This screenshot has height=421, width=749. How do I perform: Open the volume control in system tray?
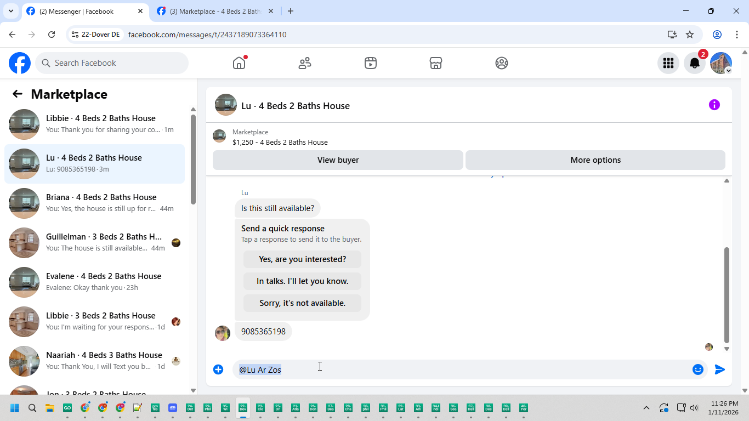point(694,408)
